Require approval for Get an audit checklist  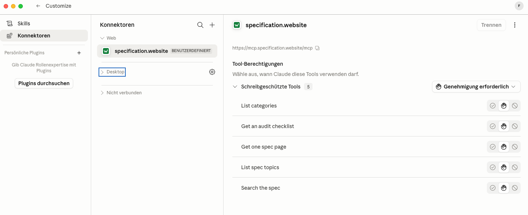(504, 126)
